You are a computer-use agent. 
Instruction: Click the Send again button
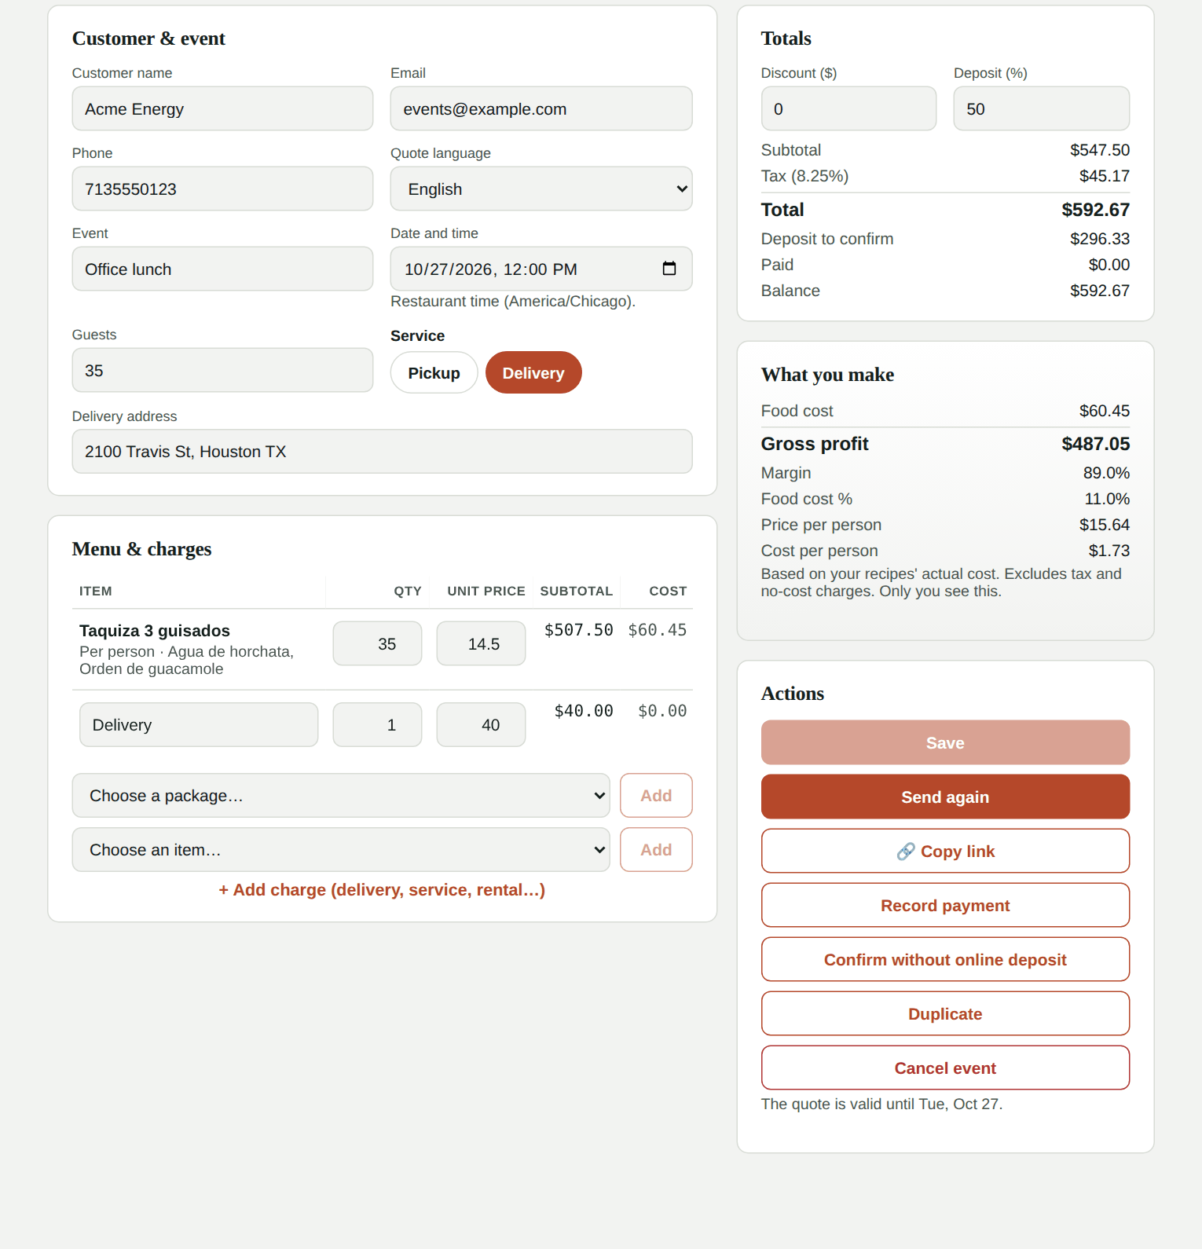945,797
